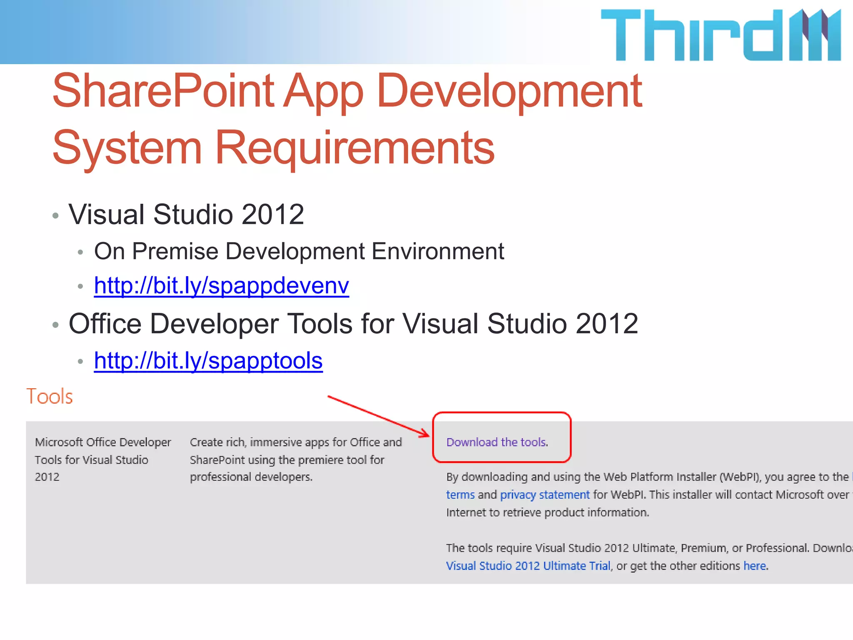Open the bit.ly/spapptools link

pos(208,361)
